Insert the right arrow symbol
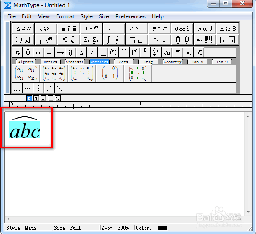Screen dimensions: 256x234 click(60, 52)
